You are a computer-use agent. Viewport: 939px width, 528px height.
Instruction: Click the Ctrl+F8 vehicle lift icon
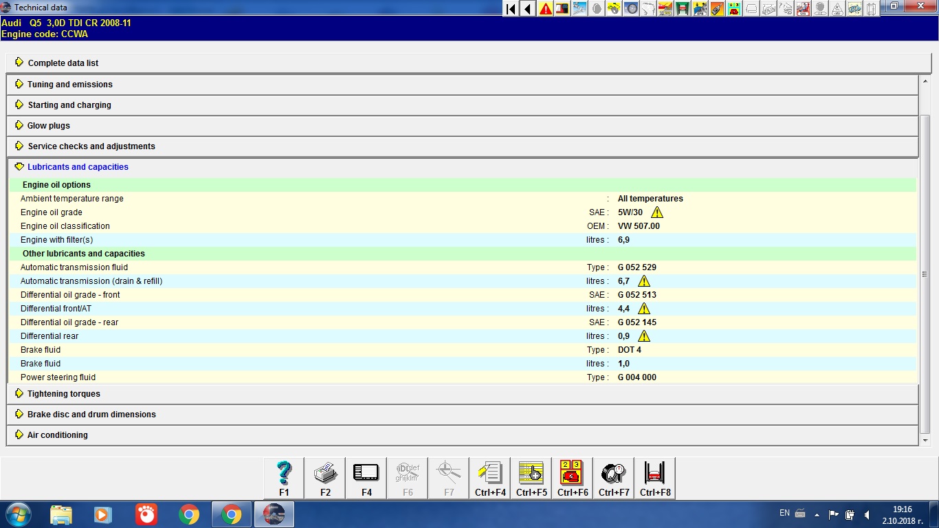(655, 478)
